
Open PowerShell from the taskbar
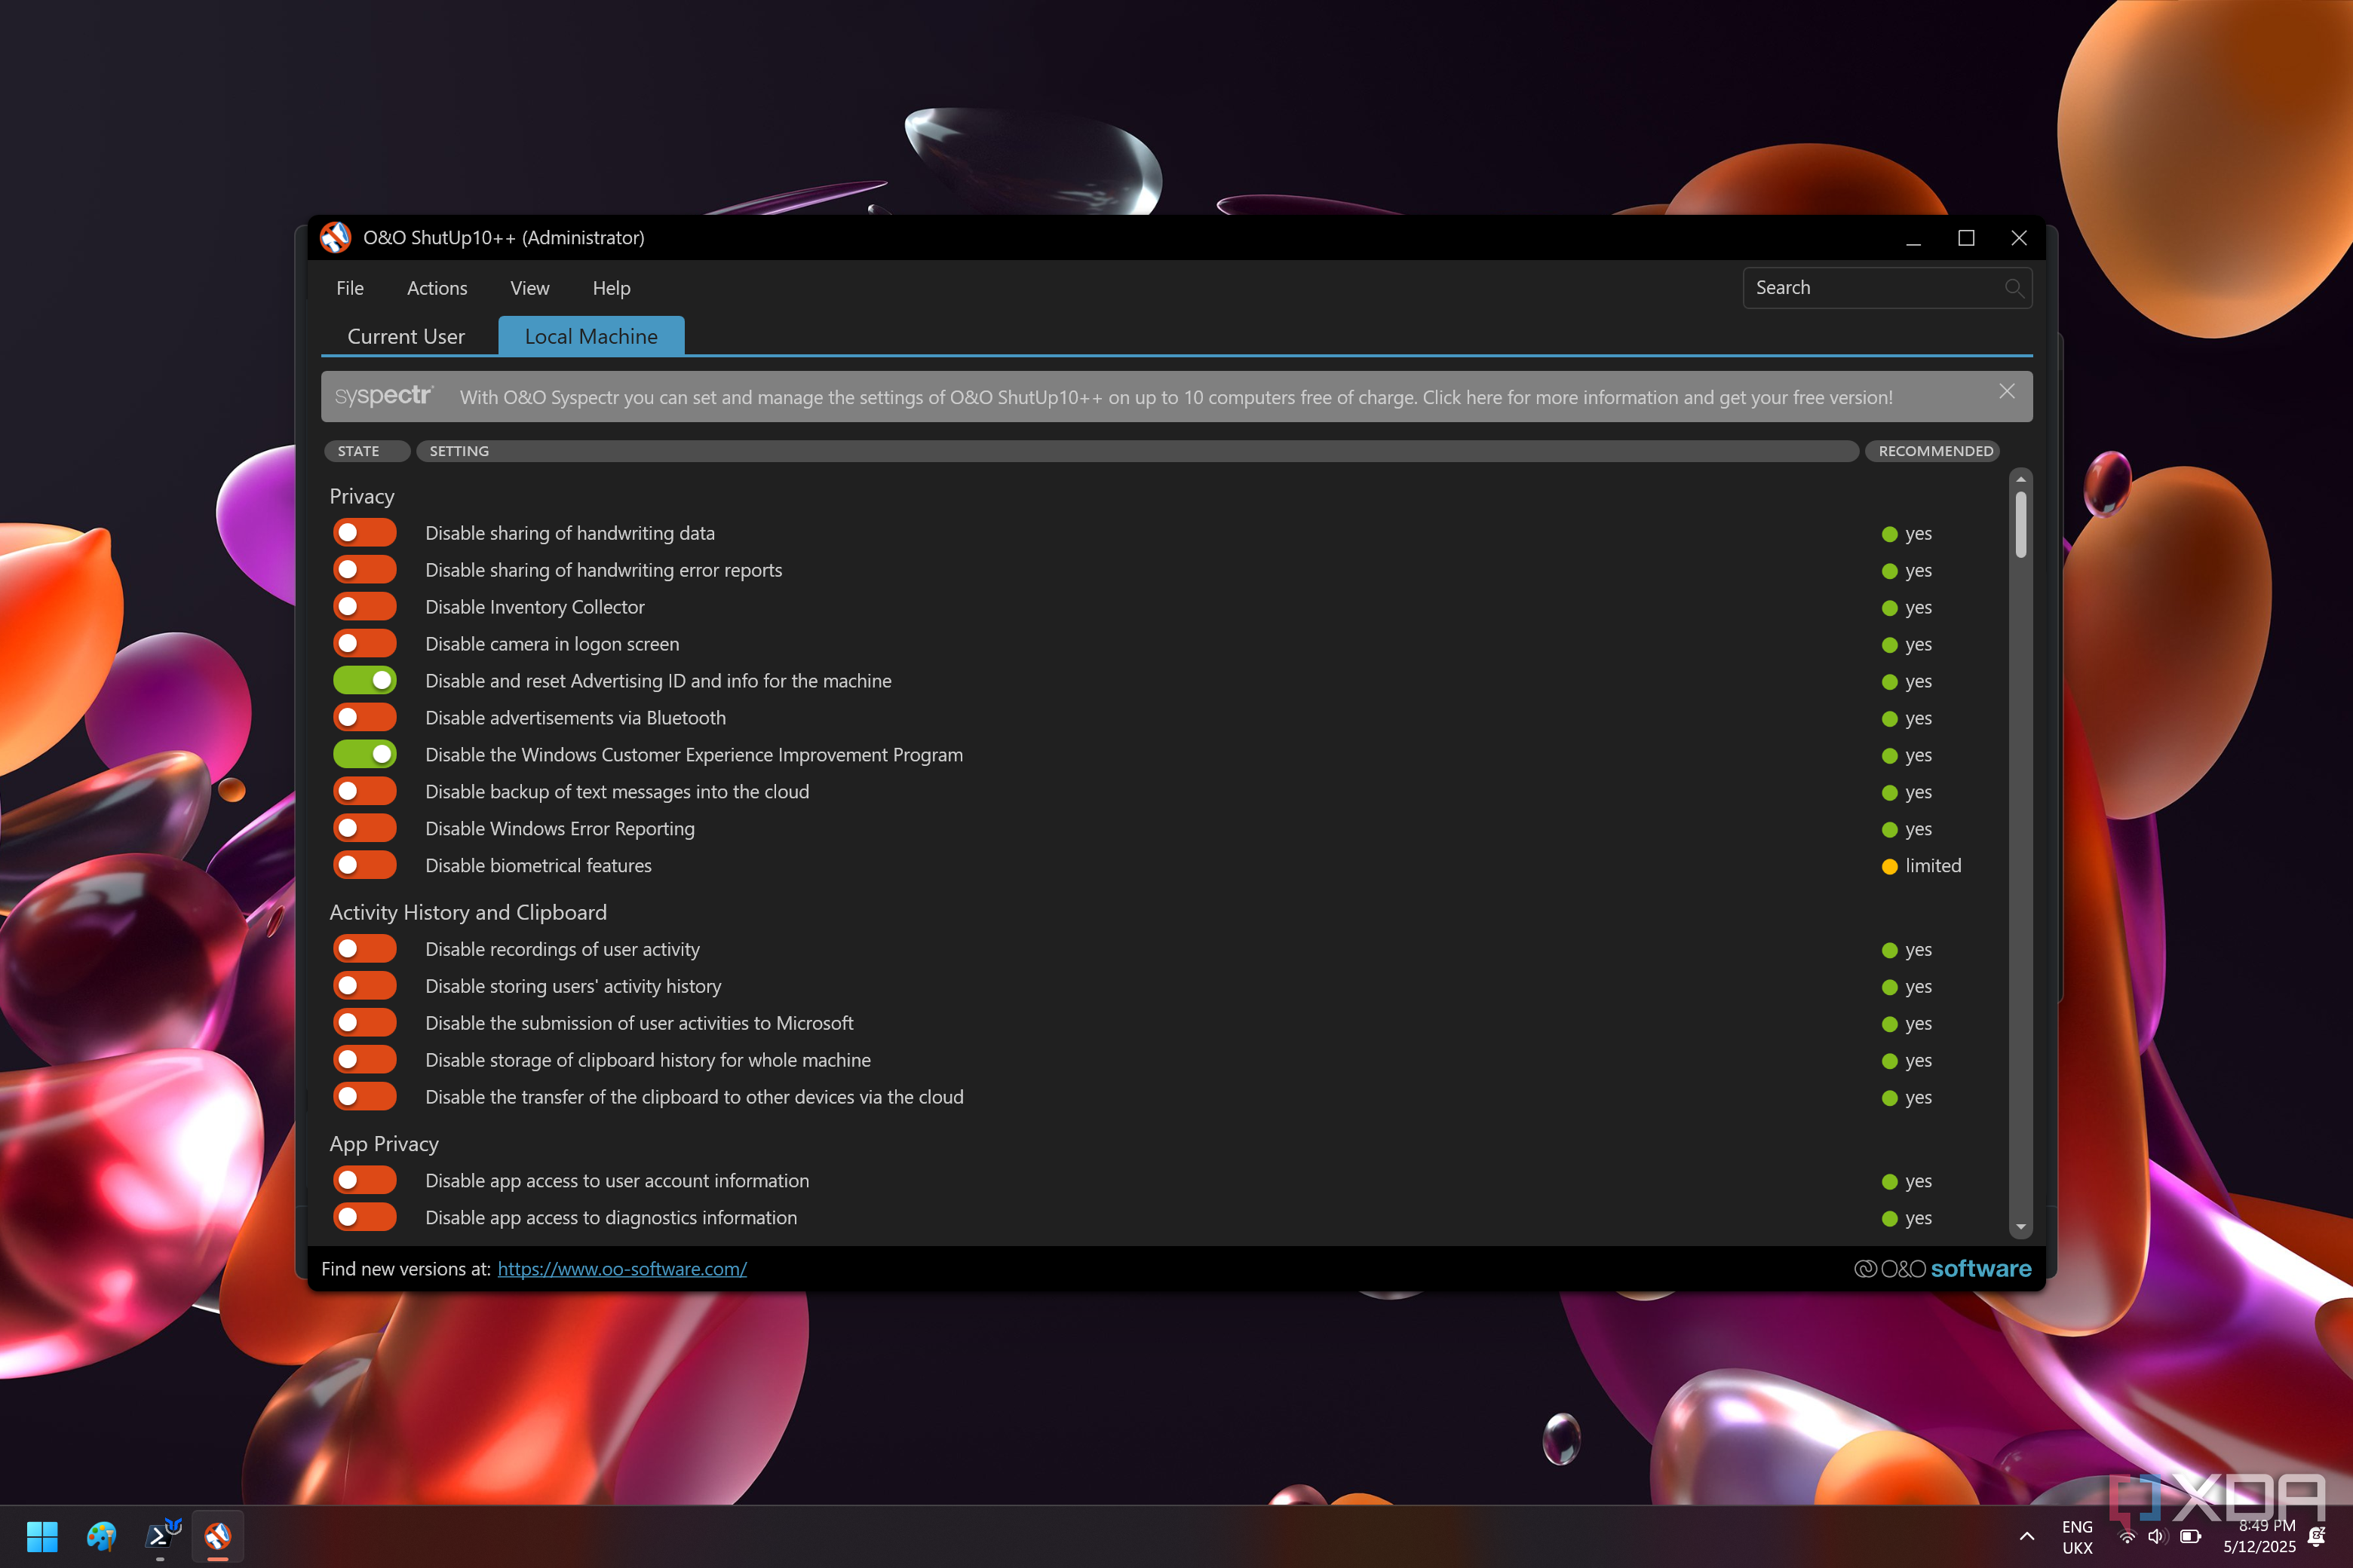160,1535
